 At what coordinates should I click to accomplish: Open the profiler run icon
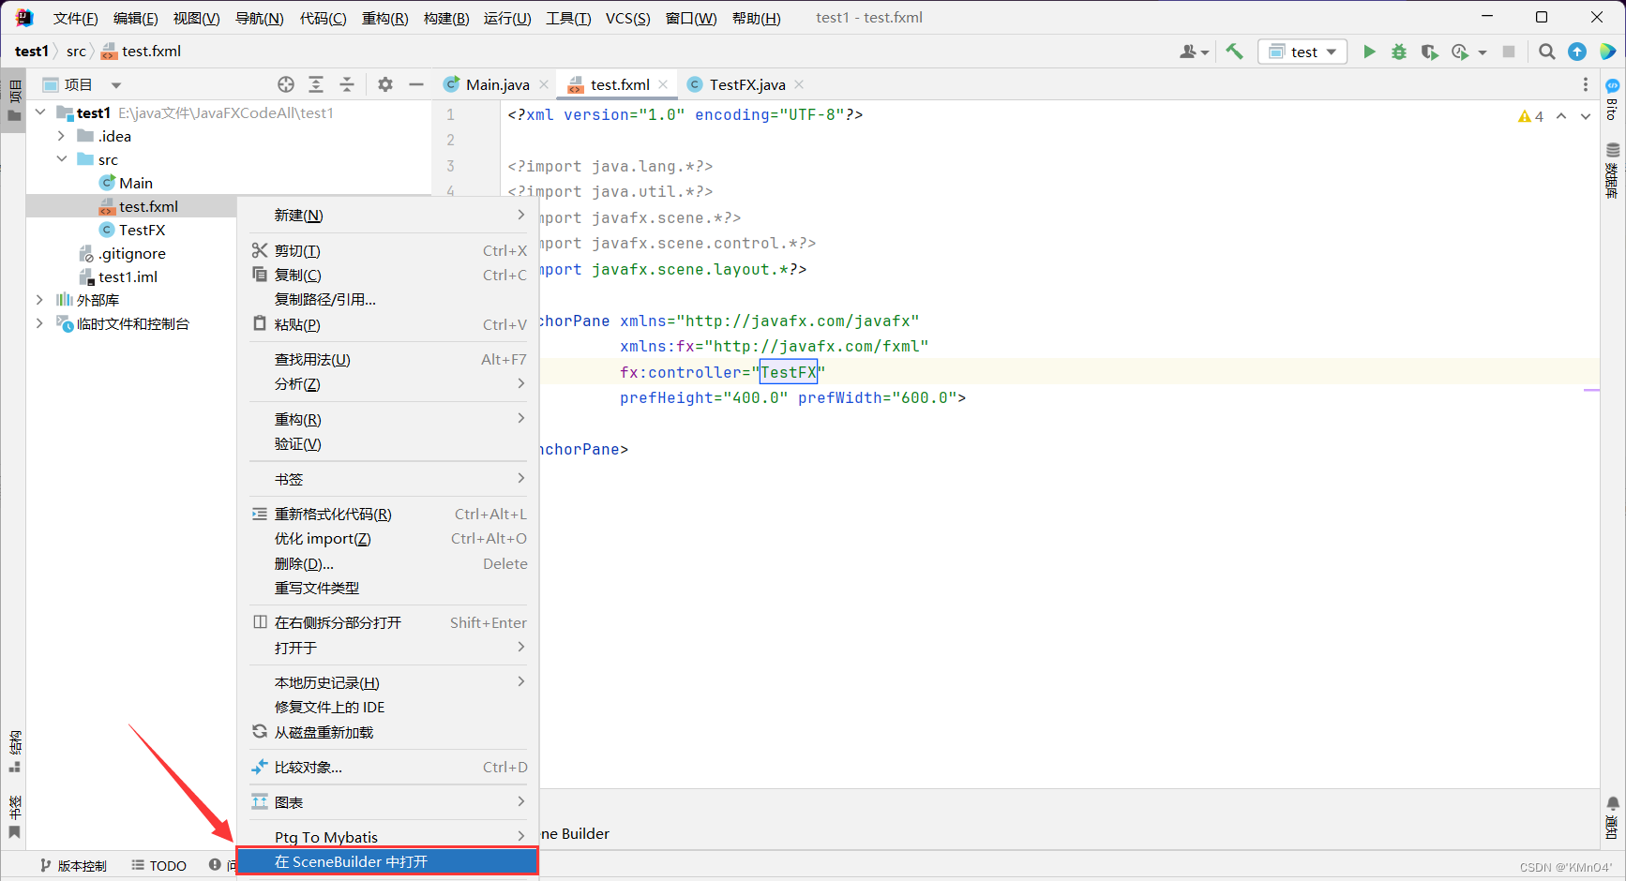pos(1460,52)
